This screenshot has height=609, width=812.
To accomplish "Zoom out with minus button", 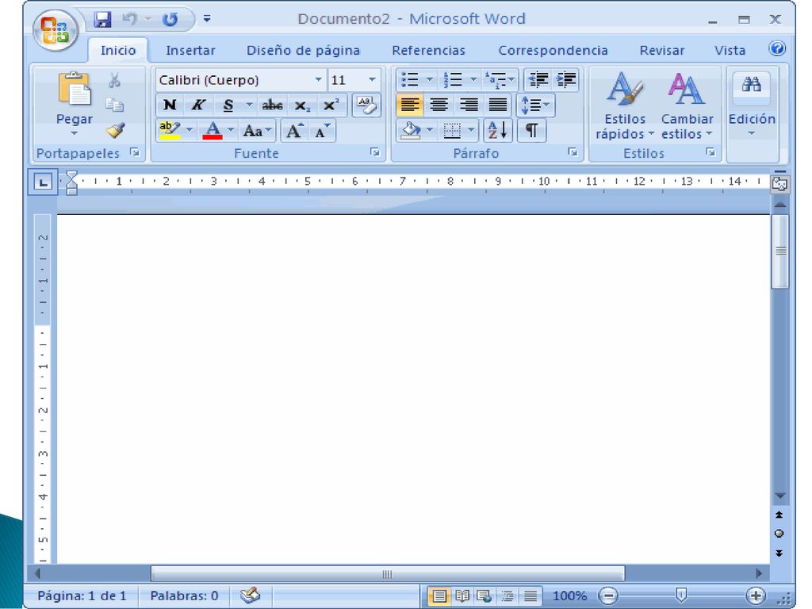I will 608,596.
